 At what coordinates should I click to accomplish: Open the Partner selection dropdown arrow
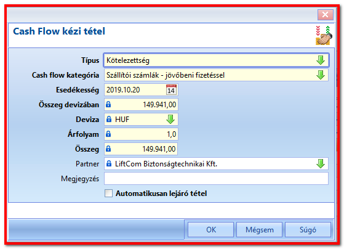click(321, 164)
